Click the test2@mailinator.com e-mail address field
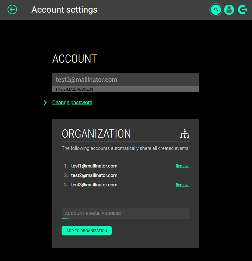Viewport: 252px width, 261px height. (x=125, y=82)
